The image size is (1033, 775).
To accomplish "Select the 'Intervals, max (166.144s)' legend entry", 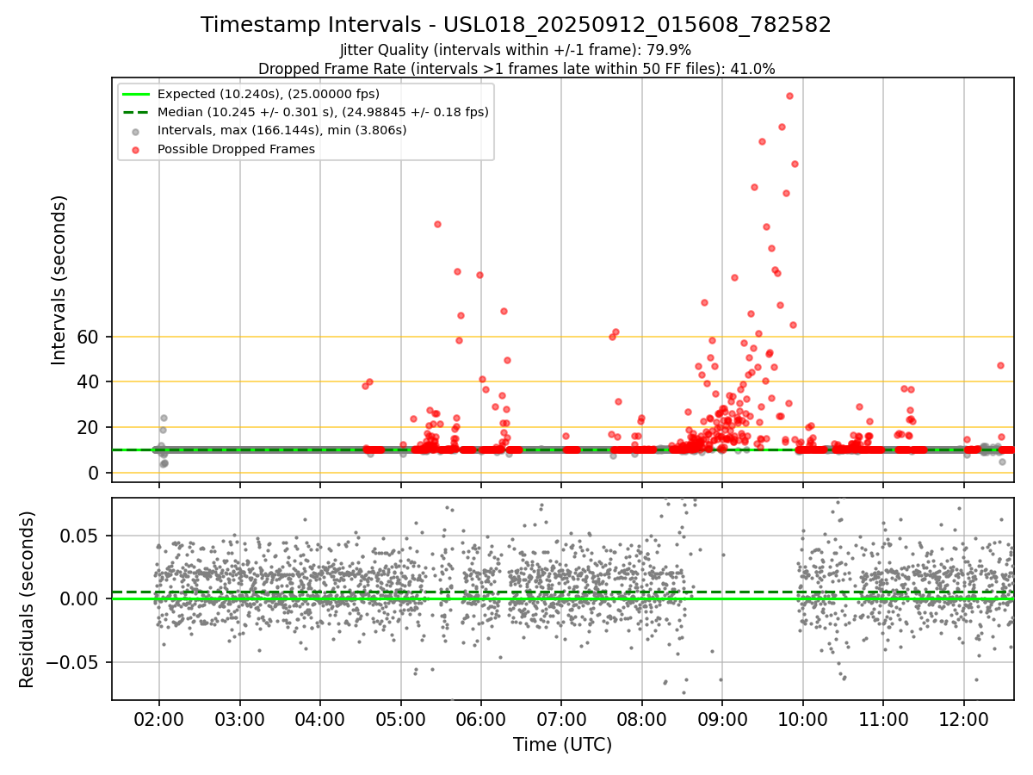I will [282, 130].
